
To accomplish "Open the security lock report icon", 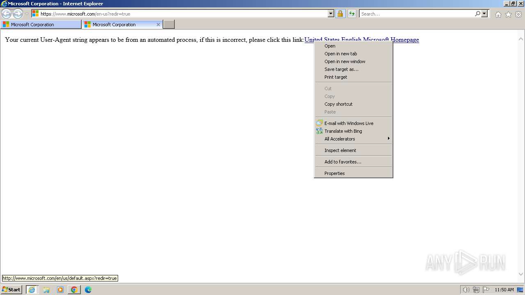I will pyautogui.click(x=340, y=14).
